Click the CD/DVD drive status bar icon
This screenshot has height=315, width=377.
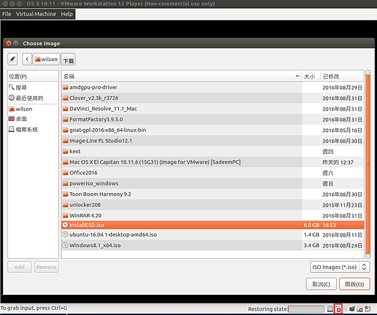[x=338, y=309]
